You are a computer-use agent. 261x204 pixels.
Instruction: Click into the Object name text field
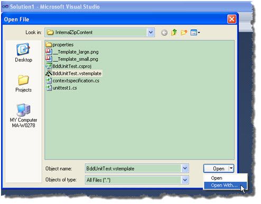point(133,169)
